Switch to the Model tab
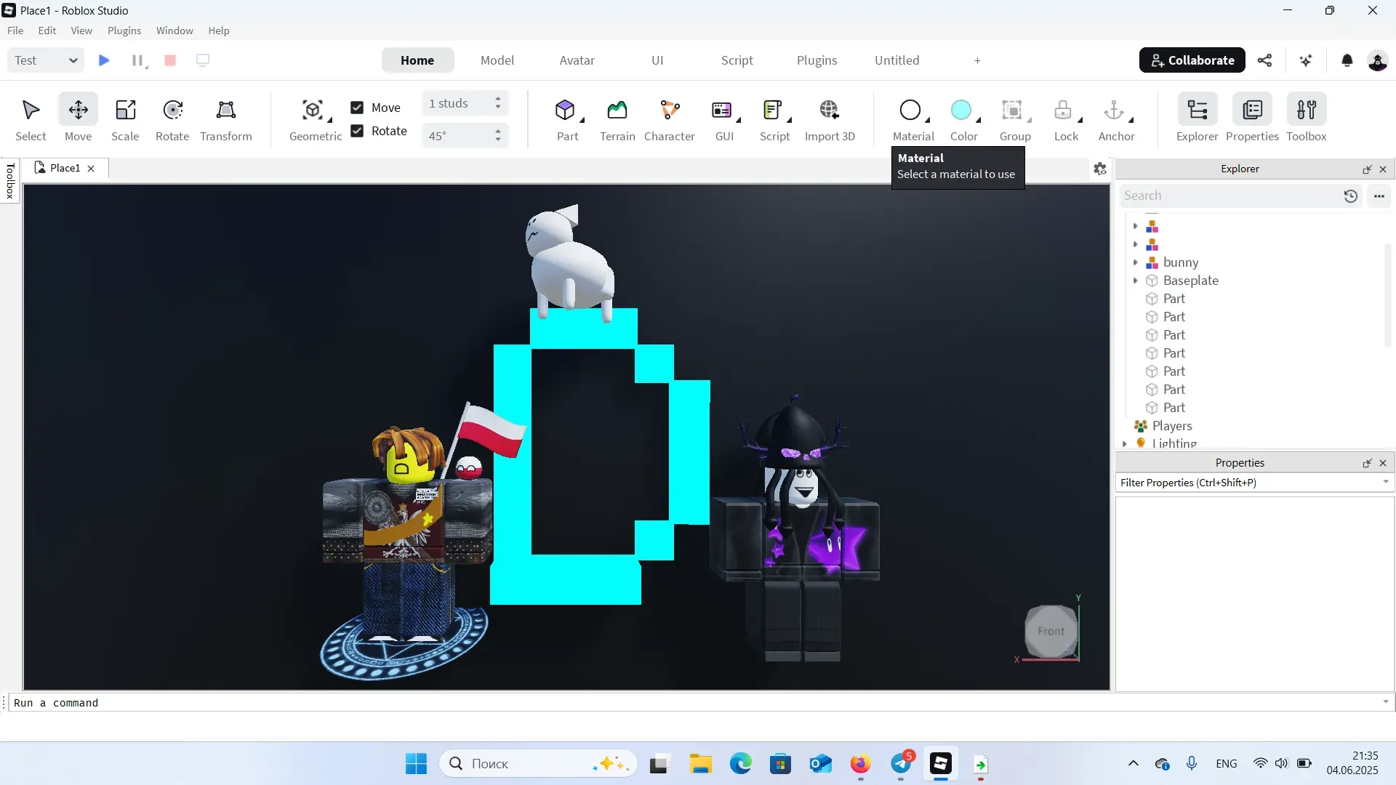Screen dimensions: 1396x785 (497, 60)
